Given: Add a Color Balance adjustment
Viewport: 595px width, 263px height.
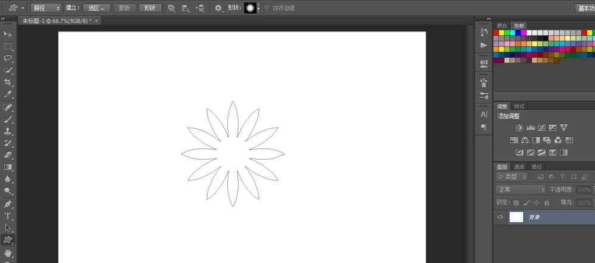Looking at the screenshot, I should tap(525, 140).
